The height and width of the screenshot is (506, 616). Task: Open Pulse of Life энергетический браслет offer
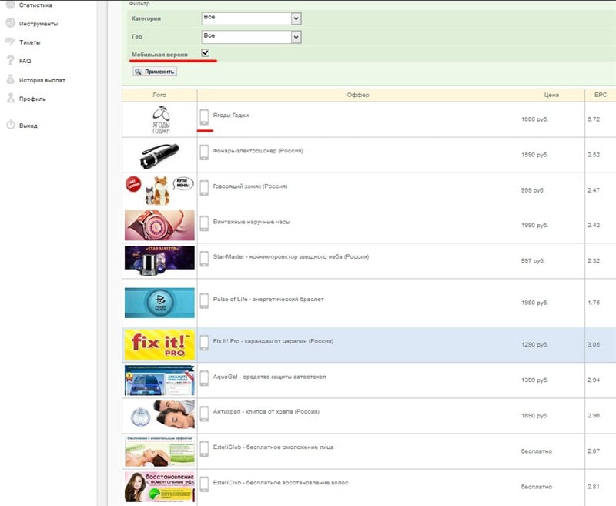(268, 299)
